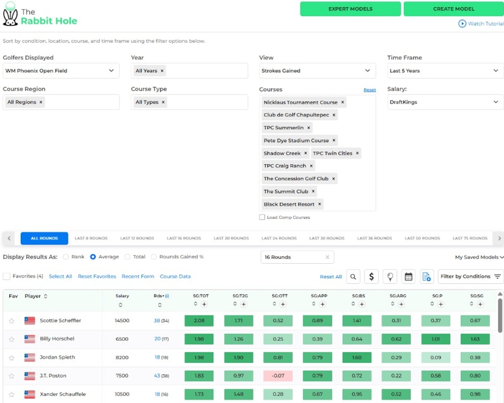Favorite Scottie Scheffler with the star

click(x=11, y=321)
